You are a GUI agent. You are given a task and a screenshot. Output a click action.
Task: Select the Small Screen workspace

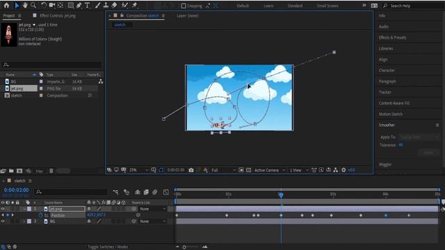point(327,6)
